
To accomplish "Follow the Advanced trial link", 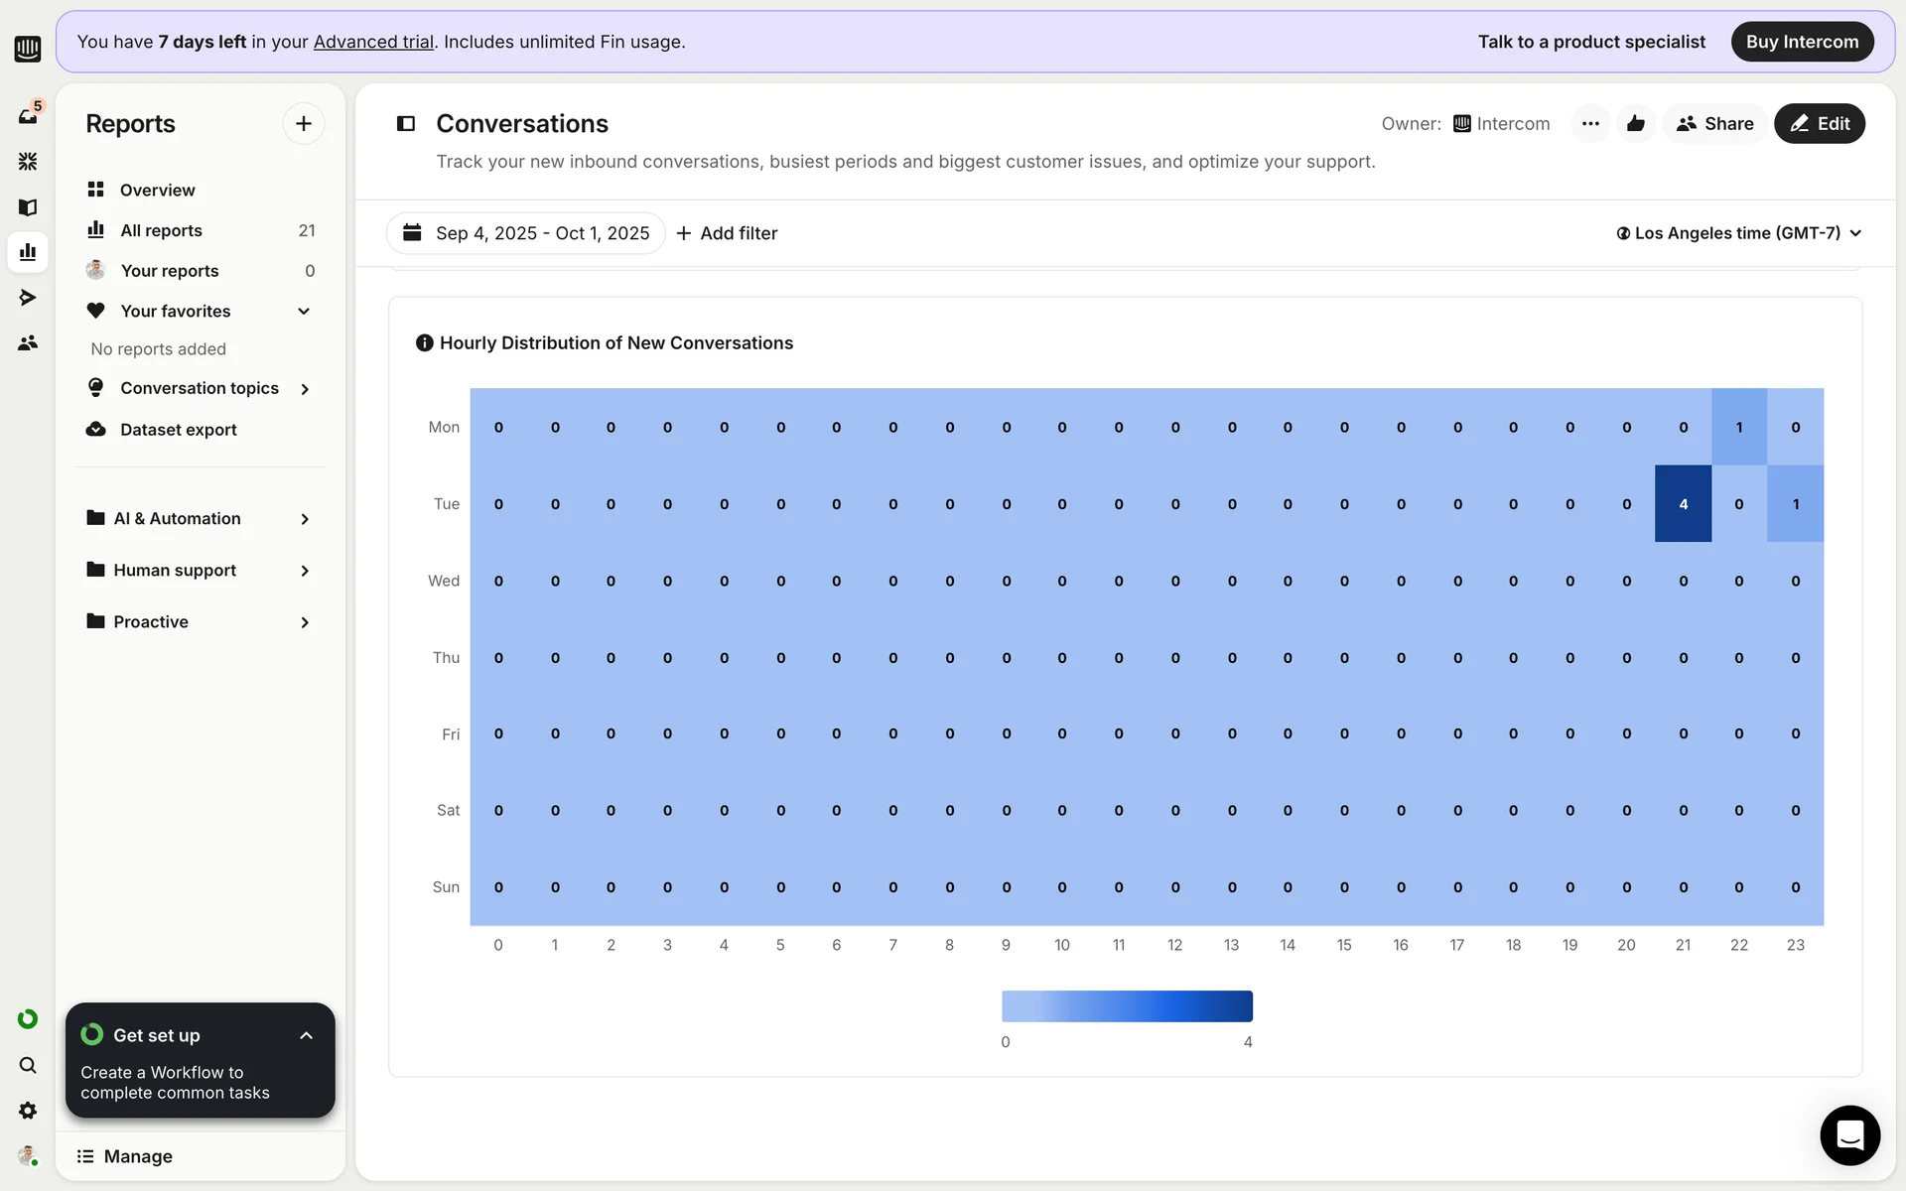I will pos(373,42).
